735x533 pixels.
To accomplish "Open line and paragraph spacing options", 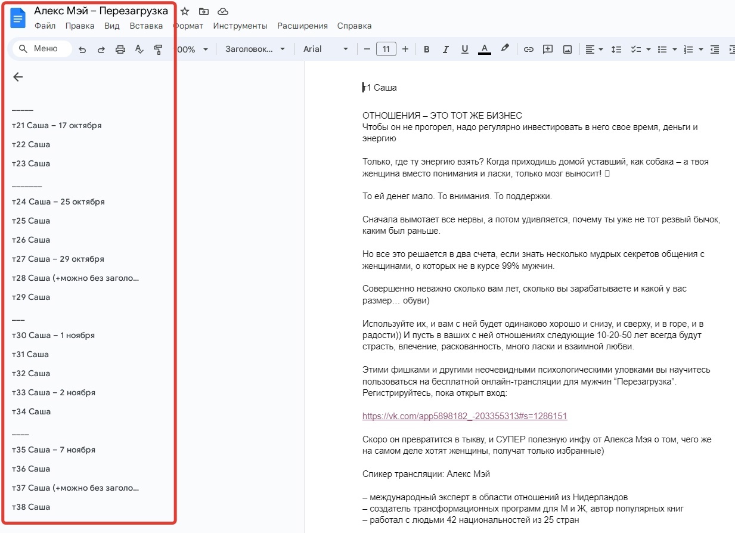I will (x=617, y=49).
